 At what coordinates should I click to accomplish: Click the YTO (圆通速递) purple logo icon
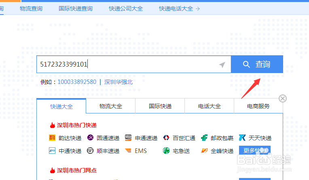(90, 138)
